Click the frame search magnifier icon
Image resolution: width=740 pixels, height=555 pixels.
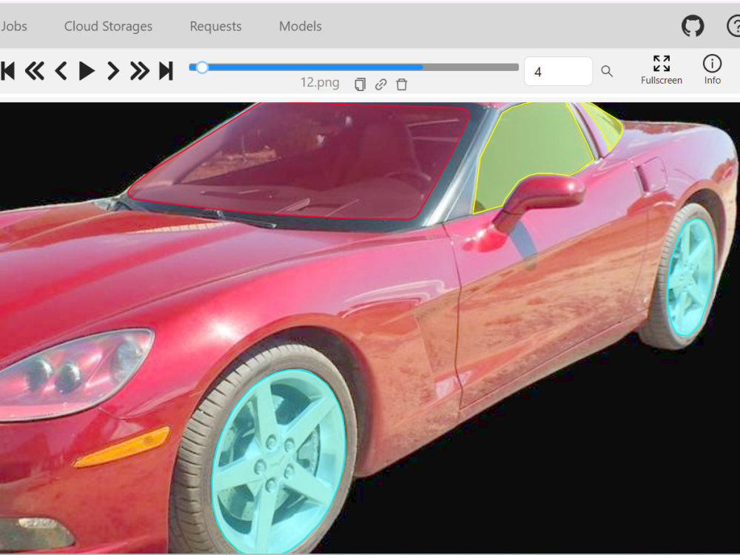(607, 71)
